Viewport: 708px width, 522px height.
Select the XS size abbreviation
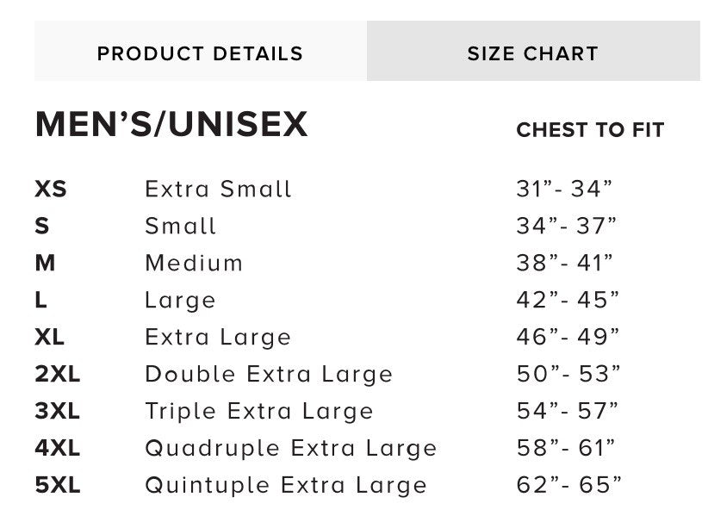(51, 189)
